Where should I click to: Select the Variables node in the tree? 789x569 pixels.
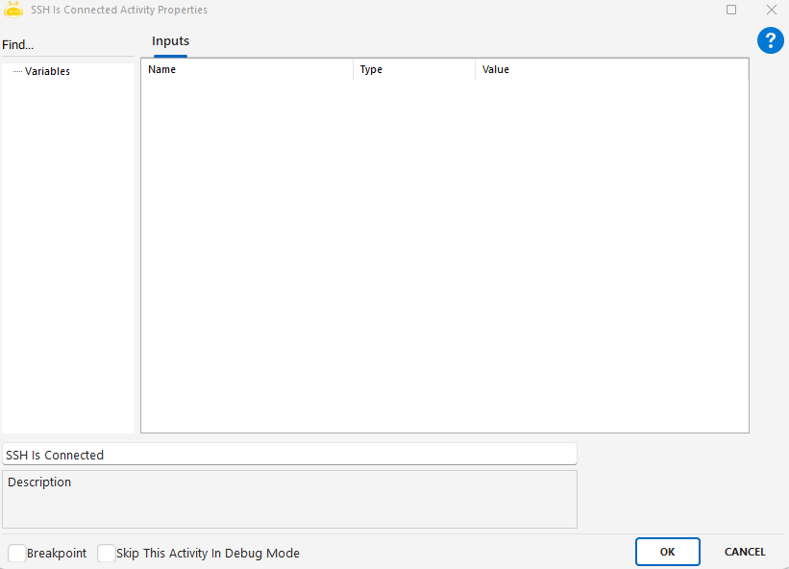tap(47, 71)
